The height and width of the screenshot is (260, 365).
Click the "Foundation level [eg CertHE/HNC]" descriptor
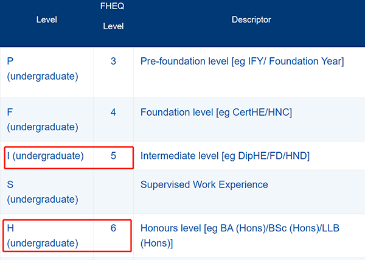point(216,113)
